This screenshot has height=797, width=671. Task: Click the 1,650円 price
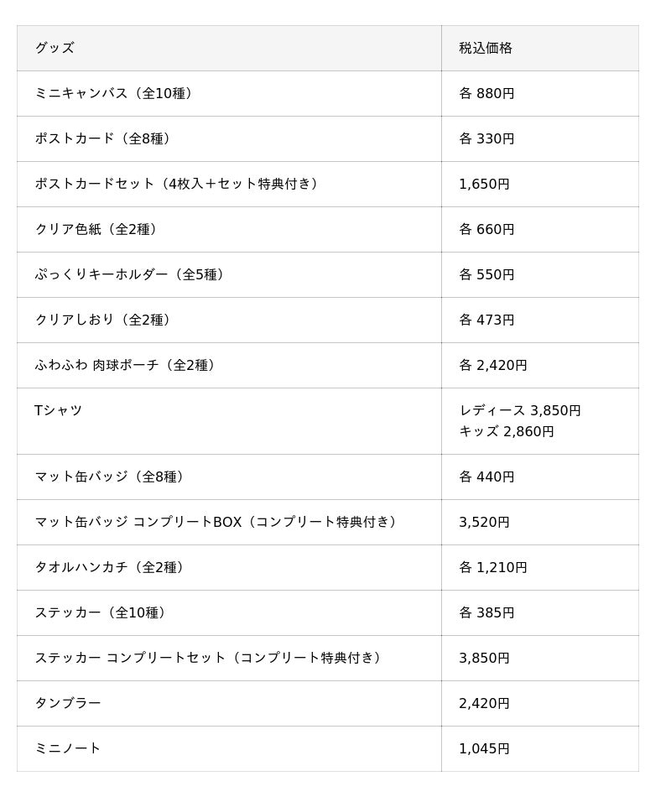[x=484, y=184]
